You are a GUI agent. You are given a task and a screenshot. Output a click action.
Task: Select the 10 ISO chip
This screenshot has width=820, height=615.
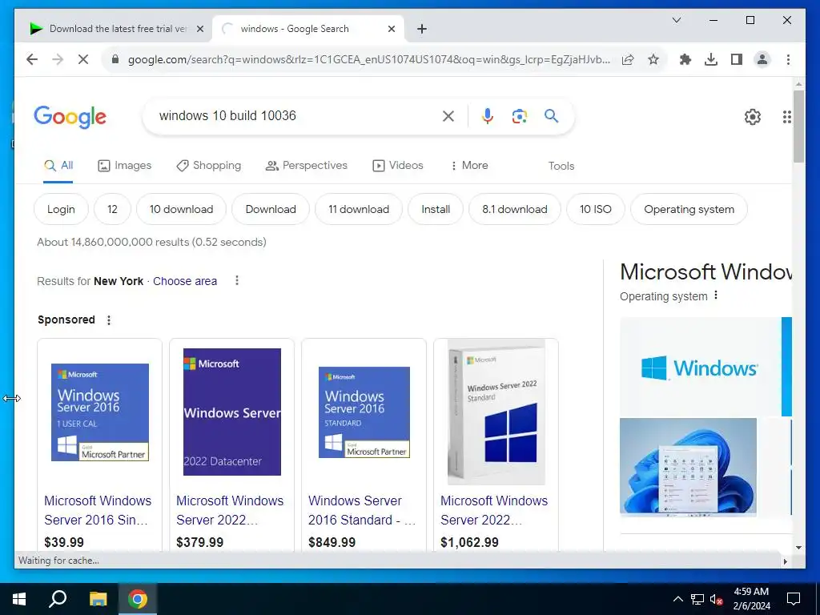[596, 209]
